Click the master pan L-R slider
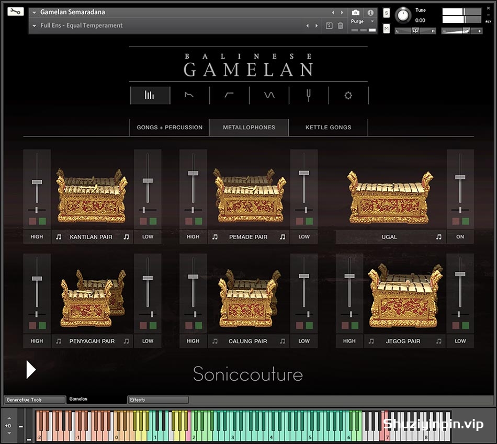The width and height of the screenshot is (497, 444). pyautogui.click(x=415, y=31)
